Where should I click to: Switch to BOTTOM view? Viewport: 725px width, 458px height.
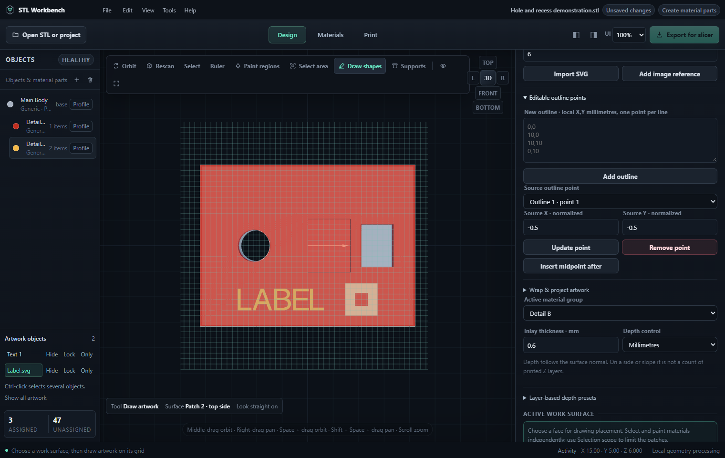(488, 107)
